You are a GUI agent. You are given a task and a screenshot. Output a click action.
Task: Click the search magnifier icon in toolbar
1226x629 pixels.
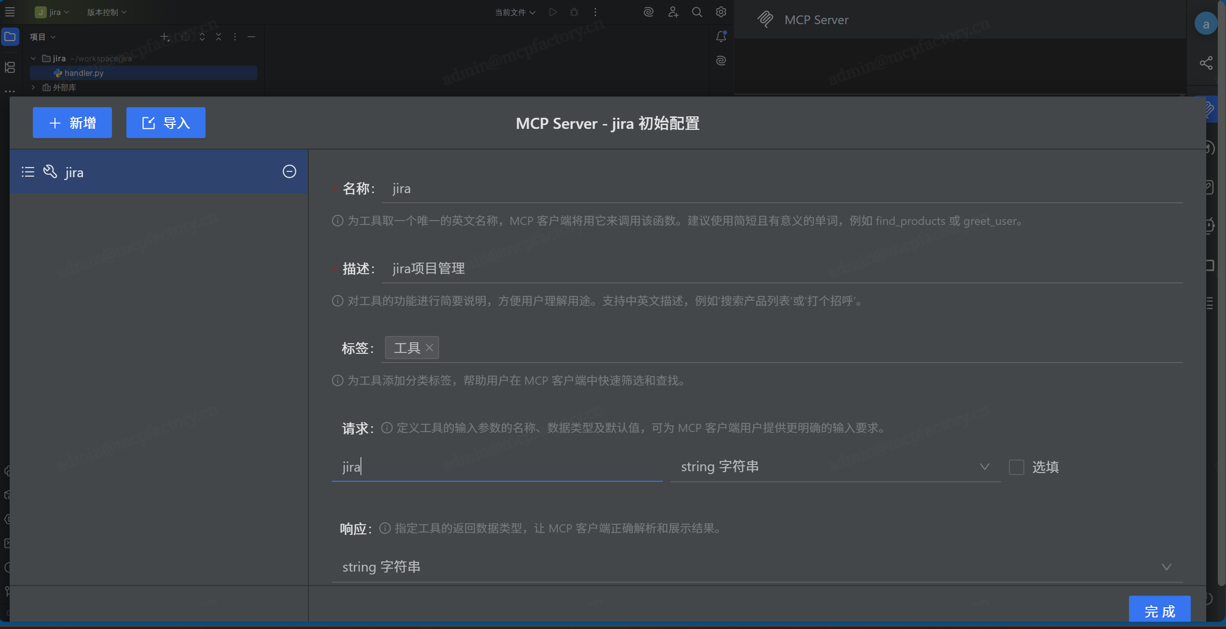point(697,12)
